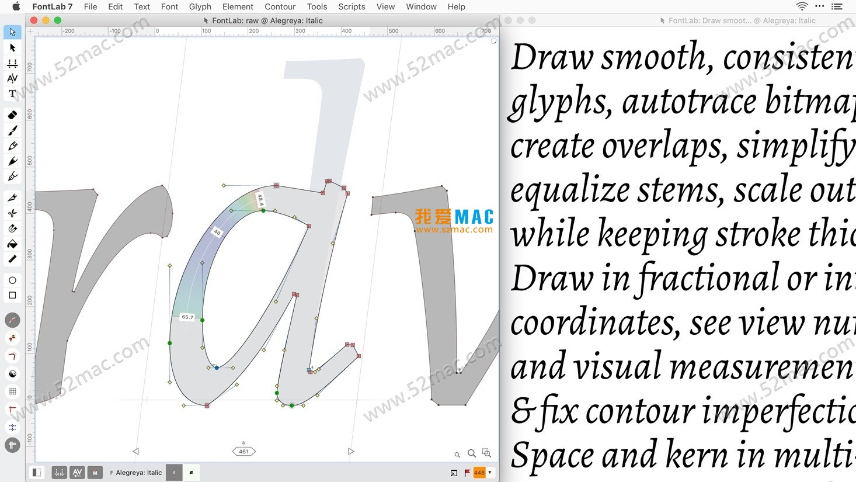Click the M mode button in bottom bar
Viewport: 856px width, 482px height.
pyautogui.click(x=95, y=473)
